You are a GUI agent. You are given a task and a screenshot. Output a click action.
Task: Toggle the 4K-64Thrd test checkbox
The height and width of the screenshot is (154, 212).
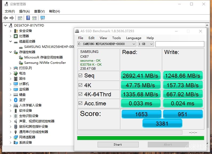(81, 94)
